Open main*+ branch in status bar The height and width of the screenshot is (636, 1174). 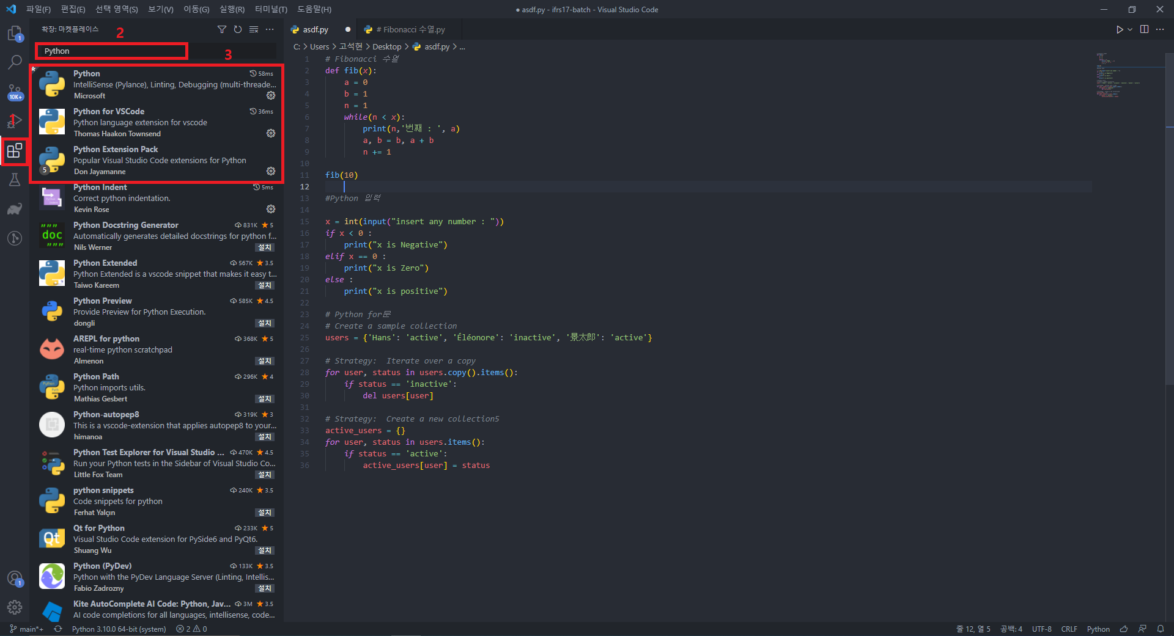27,629
